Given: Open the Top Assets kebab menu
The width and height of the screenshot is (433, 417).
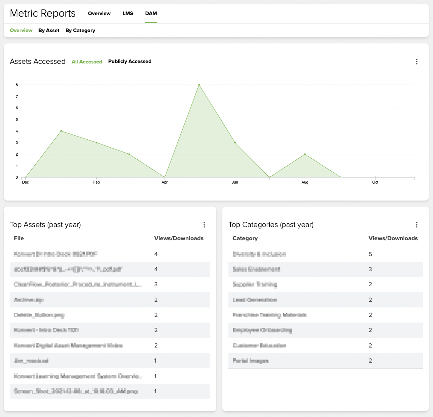Looking at the screenshot, I should [204, 225].
